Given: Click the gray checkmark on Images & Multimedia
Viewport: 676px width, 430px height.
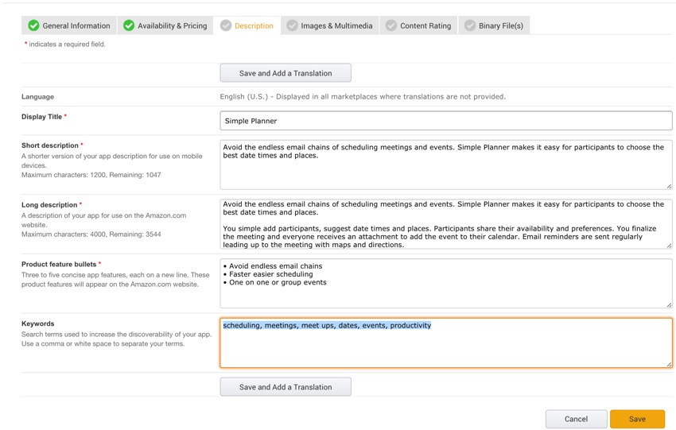Looking at the screenshot, I should 292,25.
